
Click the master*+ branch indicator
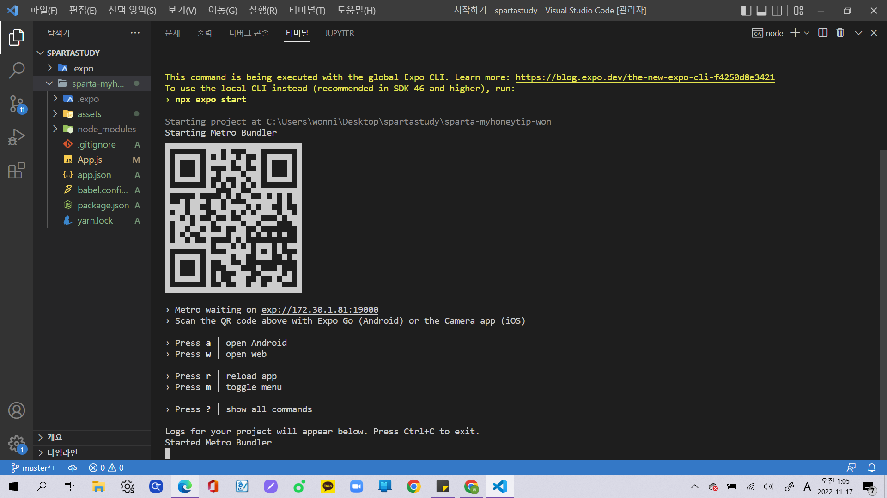point(34,468)
